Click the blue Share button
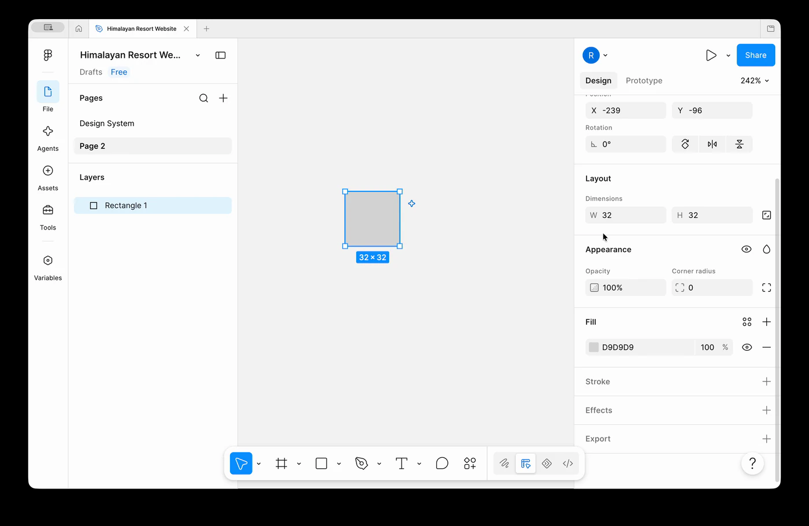This screenshot has height=526, width=809. pyautogui.click(x=756, y=55)
